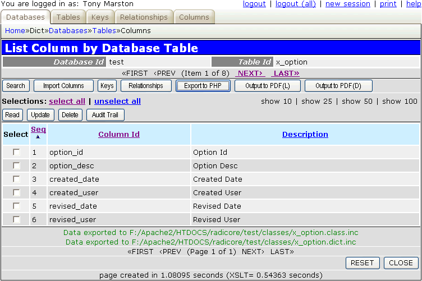Open the Relationships tab

144,17
